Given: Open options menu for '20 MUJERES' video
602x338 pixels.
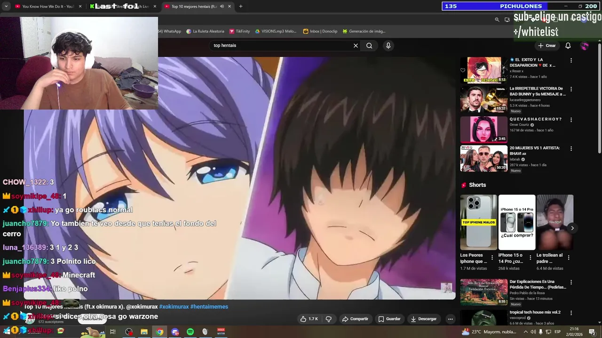Looking at the screenshot, I should pyautogui.click(x=571, y=148).
